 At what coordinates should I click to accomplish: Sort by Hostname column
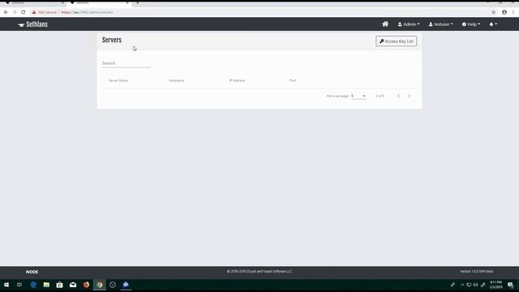click(177, 80)
